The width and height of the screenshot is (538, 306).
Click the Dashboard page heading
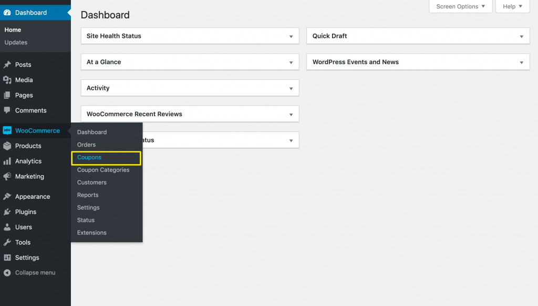click(x=105, y=15)
